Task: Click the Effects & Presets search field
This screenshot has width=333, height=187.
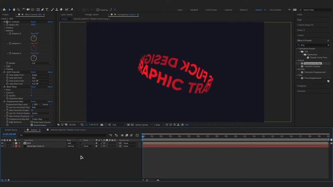Action: click(x=313, y=45)
